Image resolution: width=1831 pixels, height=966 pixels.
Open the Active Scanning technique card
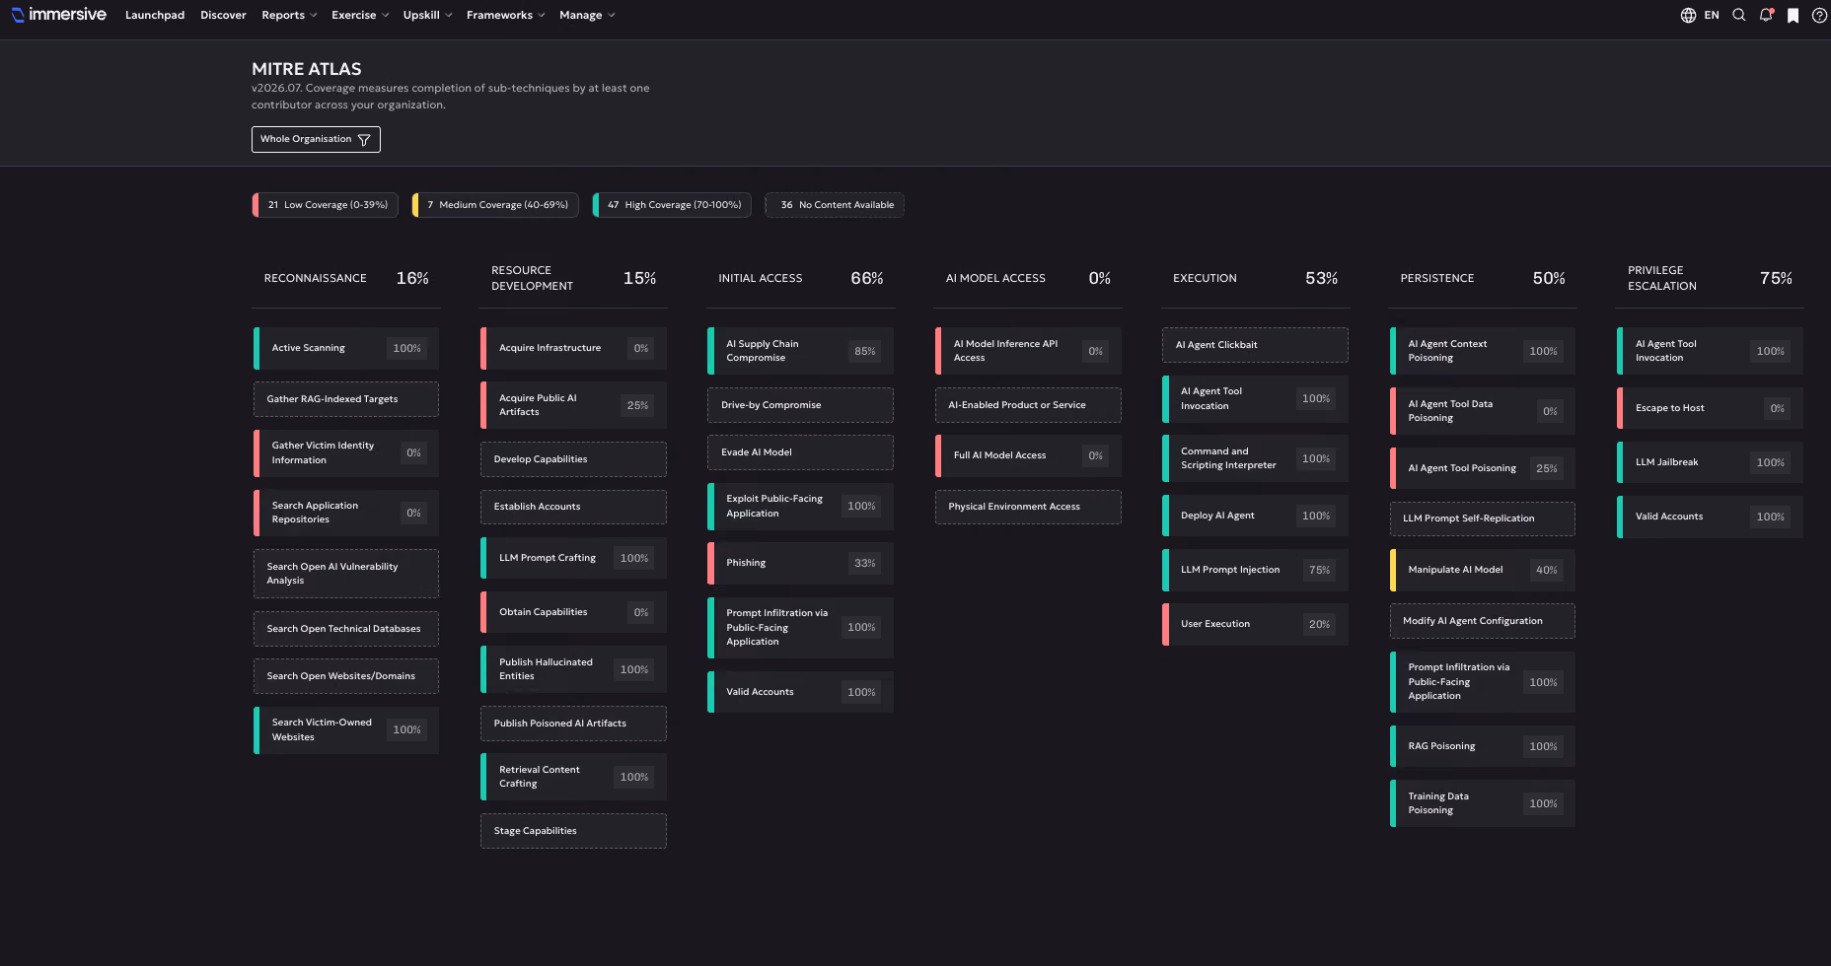click(346, 348)
